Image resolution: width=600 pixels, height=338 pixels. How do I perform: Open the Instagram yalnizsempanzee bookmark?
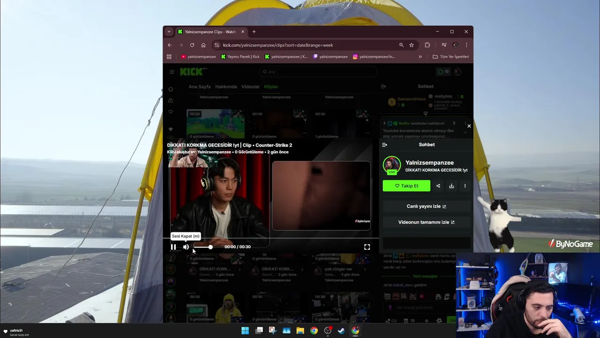pyautogui.click(x=374, y=57)
